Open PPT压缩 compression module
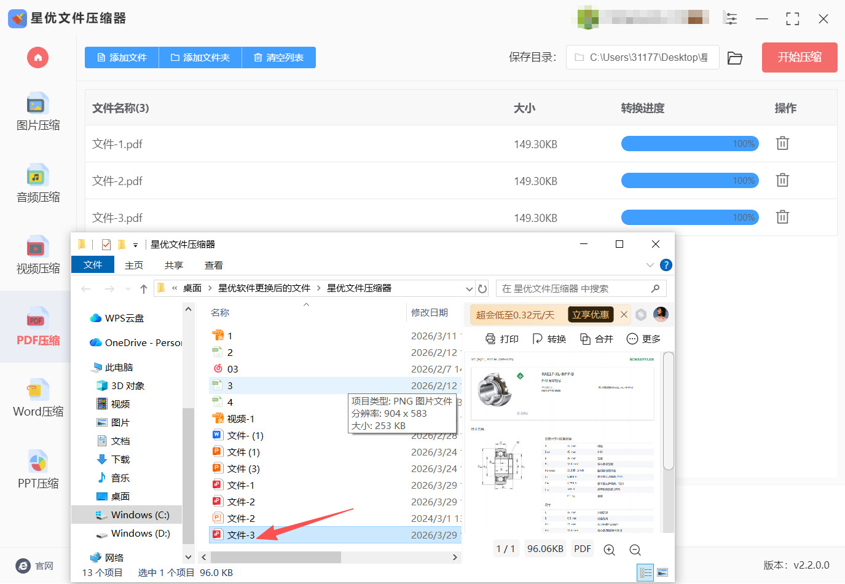This screenshot has width=845, height=584. point(38,470)
